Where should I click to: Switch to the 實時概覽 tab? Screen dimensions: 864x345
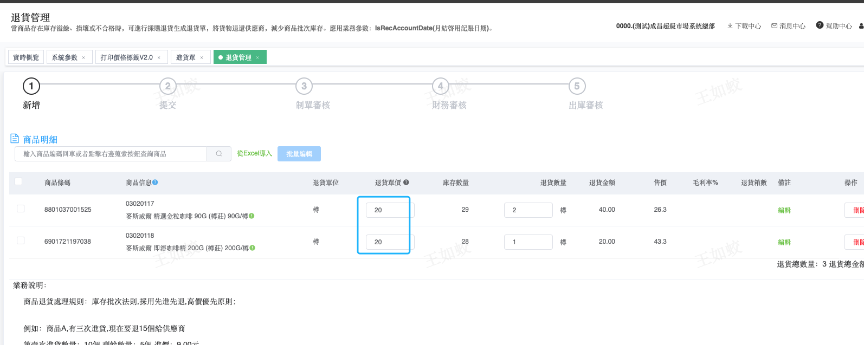coord(26,57)
